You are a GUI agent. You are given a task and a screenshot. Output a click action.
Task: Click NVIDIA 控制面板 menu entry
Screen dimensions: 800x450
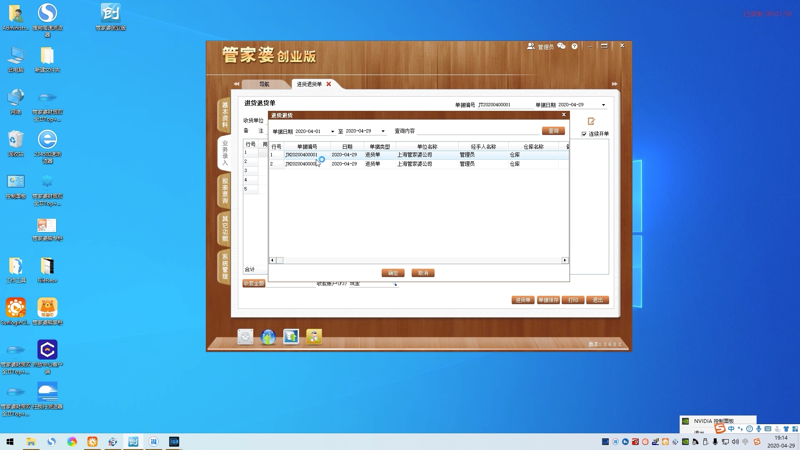tap(714, 421)
